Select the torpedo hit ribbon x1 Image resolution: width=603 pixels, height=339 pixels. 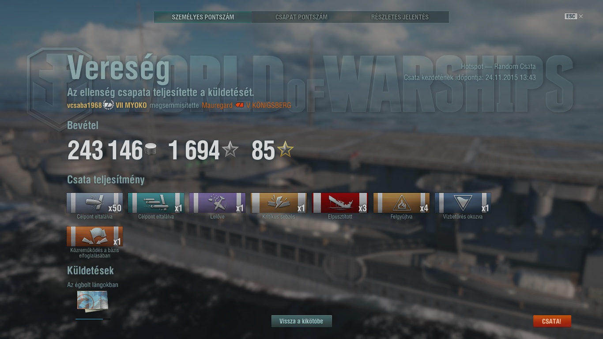click(156, 203)
